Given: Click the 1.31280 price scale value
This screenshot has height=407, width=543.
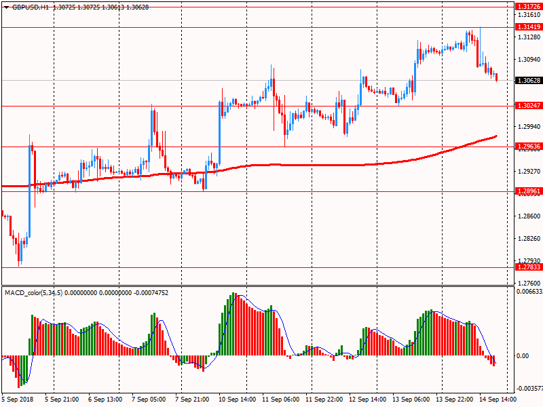Looking at the screenshot, I should [x=529, y=37].
